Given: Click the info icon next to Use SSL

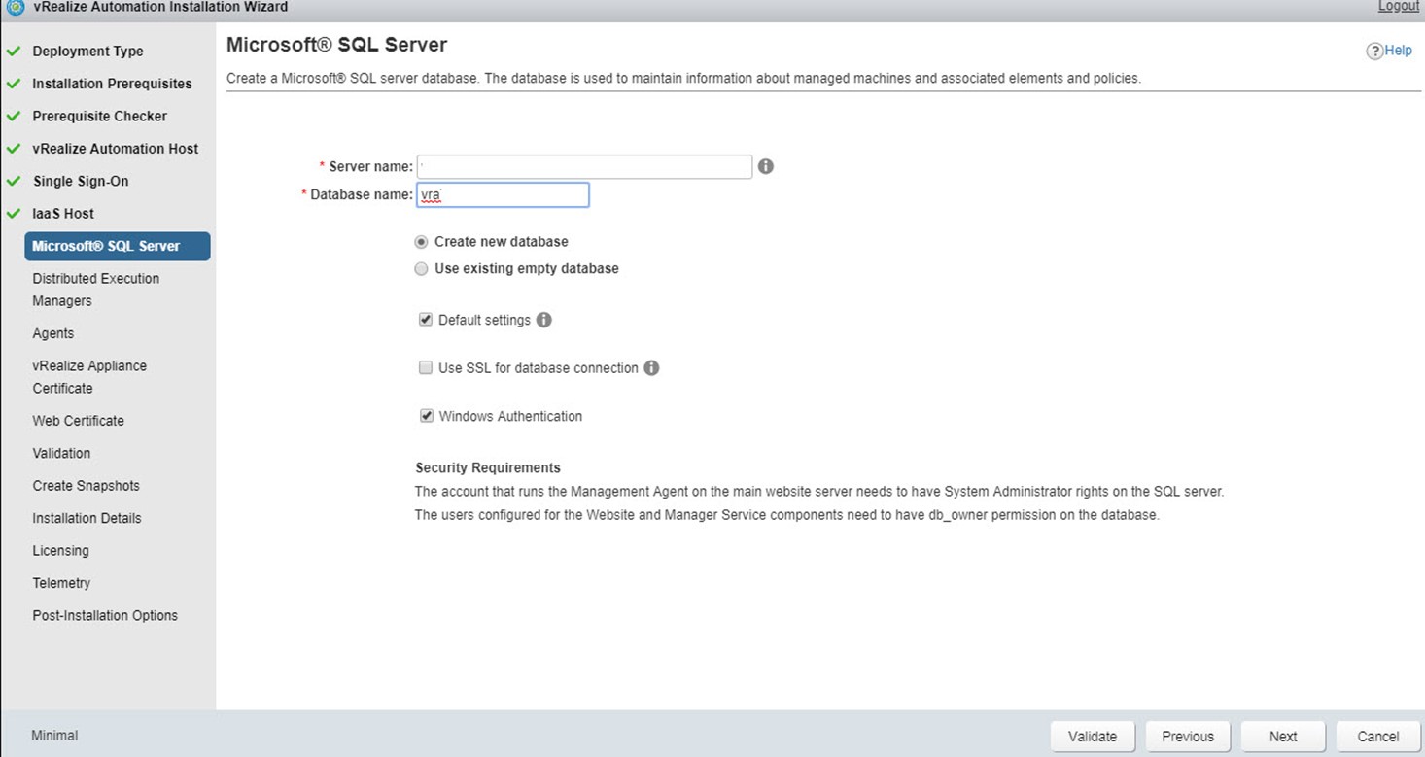Looking at the screenshot, I should [651, 368].
